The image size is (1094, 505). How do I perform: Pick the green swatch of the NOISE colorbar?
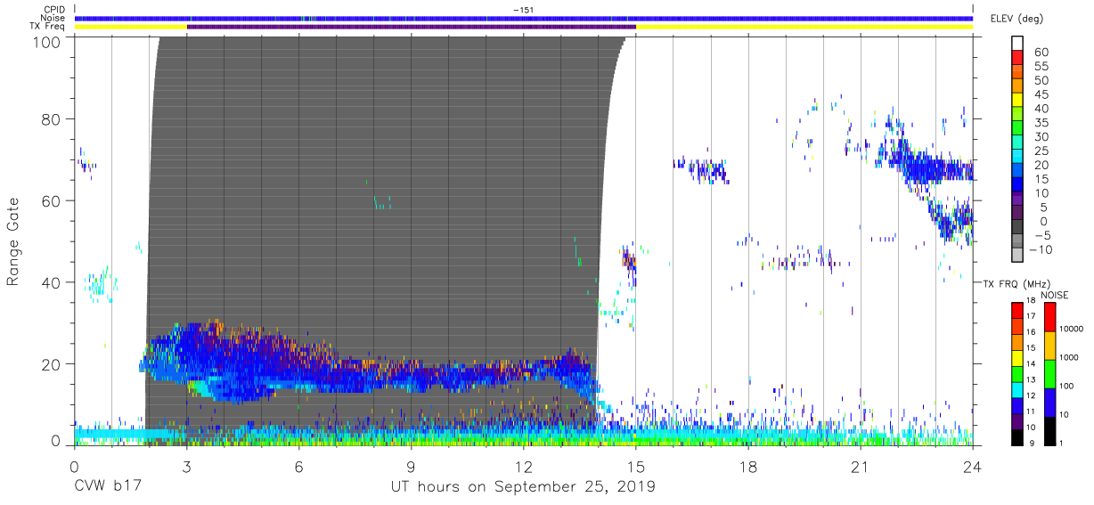[1049, 373]
